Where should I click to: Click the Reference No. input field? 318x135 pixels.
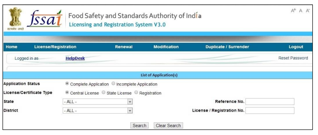(x=270, y=102)
